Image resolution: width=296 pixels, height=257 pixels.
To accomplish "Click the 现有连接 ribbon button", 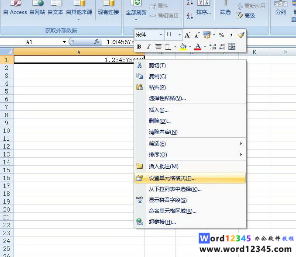I will click(x=109, y=12).
